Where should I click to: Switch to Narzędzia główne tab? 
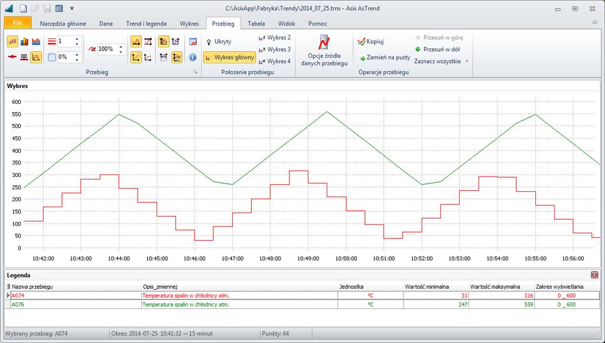click(63, 24)
